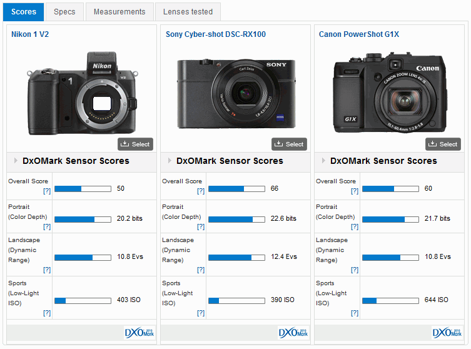Viewport: 471px width, 349px height.
Task: Open Canon Portrait Color Depth help [?]
Action: point(355,227)
